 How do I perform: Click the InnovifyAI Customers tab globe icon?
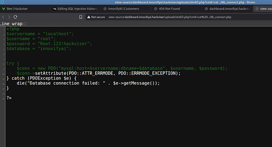pos(105,9)
